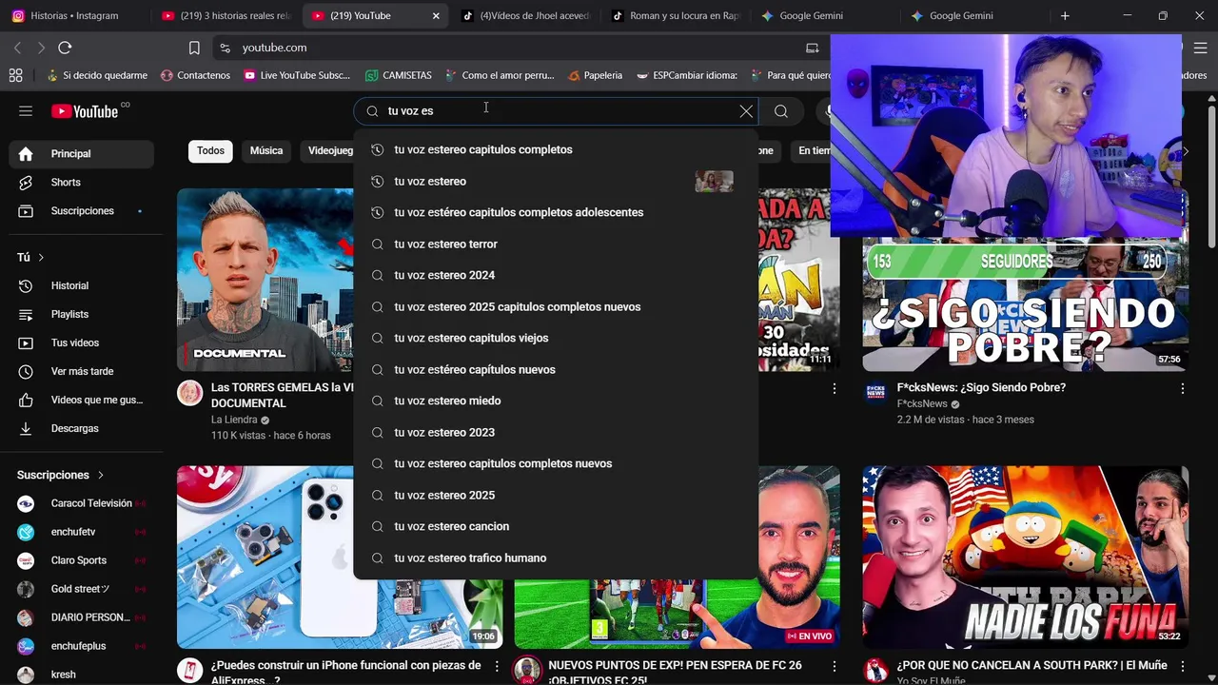This screenshot has height=685, width=1218.
Task: Select the 'Todos' filter chip
Action: pyautogui.click(x=210, y=150)
